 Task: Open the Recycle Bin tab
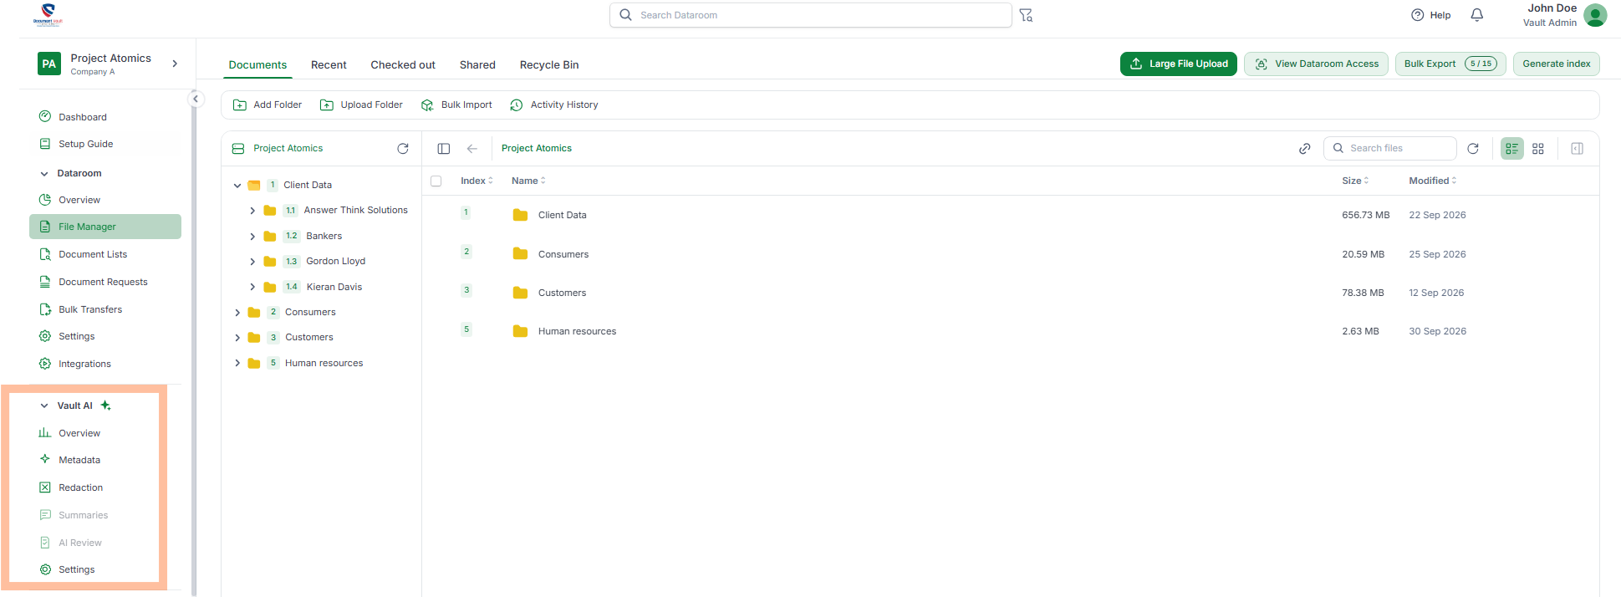point(549,64)
